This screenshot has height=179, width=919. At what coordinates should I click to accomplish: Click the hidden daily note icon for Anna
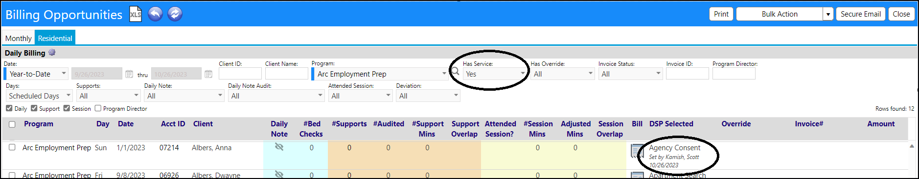point(279,147)
